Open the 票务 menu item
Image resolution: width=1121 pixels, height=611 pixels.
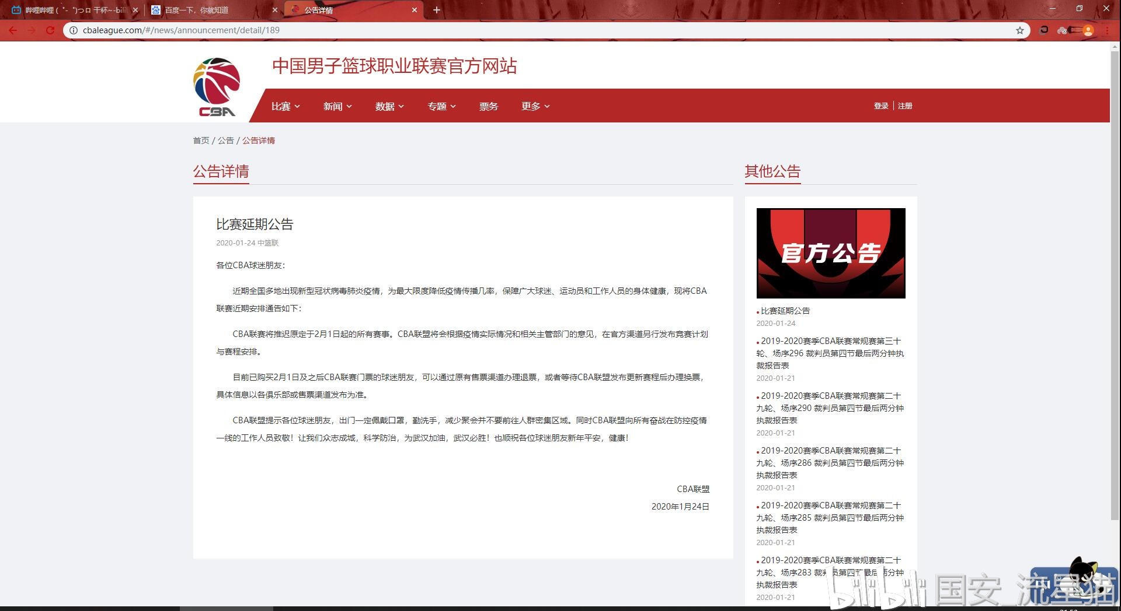pyautogui.click(x=488, y=106)
